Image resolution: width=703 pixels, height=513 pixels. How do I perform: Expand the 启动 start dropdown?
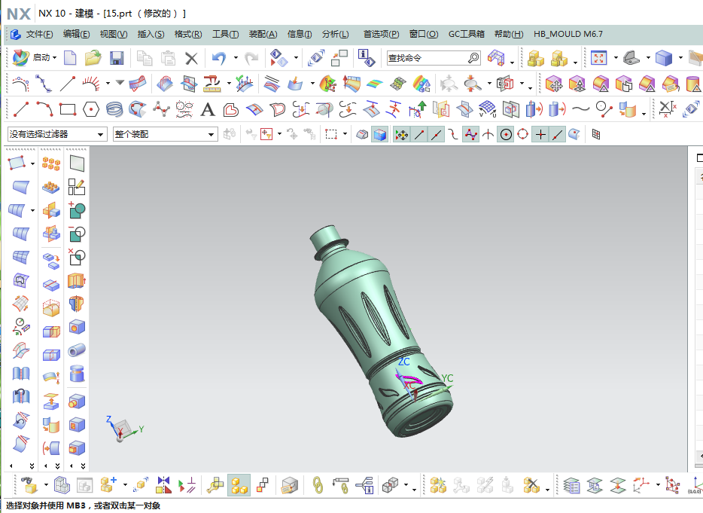point(45,58)
